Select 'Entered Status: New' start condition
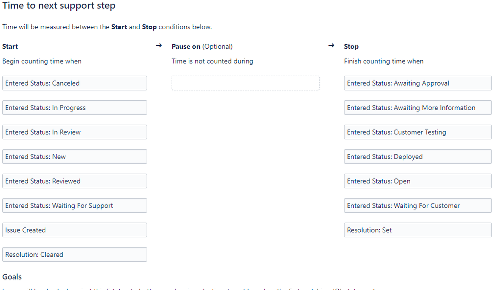Screen dimensions: 499x290 pos(75,157)
